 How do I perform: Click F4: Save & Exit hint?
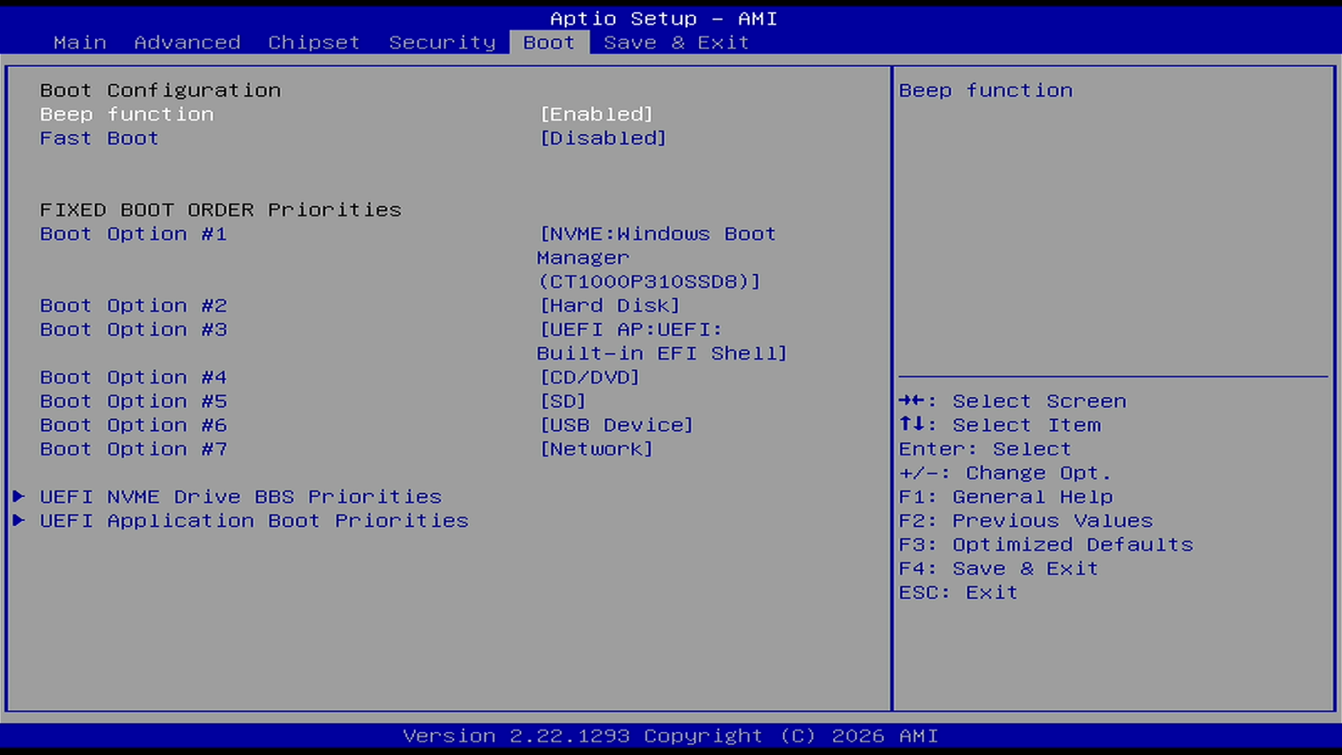point(999,569)
